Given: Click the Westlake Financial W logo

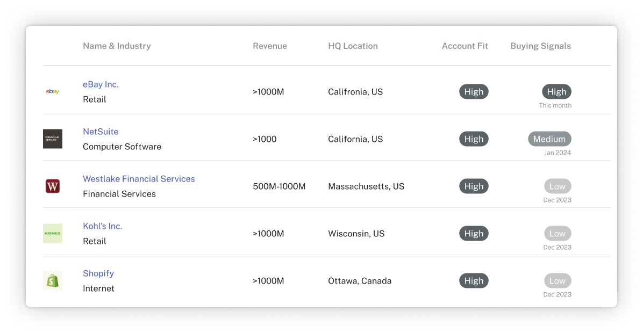Looking at the screenshot, I should pyautogui.click(x=53, y=186).
